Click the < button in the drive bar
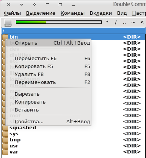The image size is (146, 158). (142, 22)
